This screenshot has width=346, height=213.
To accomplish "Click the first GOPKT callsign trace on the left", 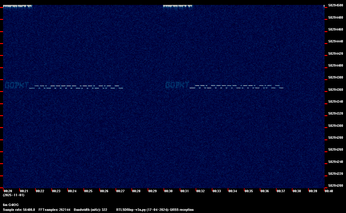I will [17, 85].
